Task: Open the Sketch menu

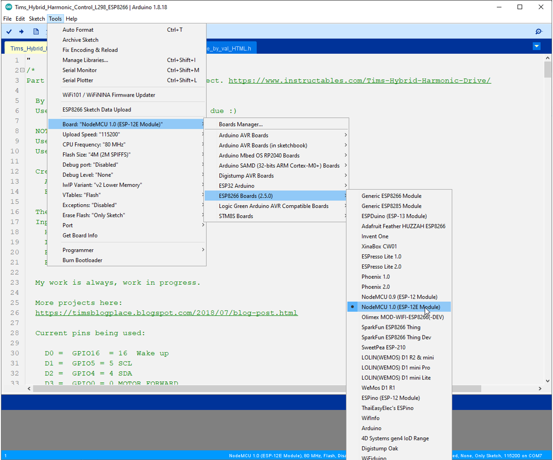Action: click(37, 19)
